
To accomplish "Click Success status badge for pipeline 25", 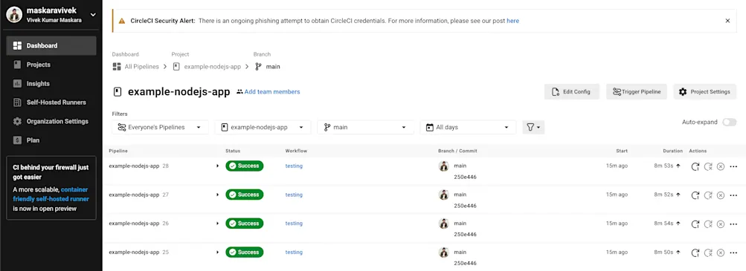I will click(x=245, y=252).
